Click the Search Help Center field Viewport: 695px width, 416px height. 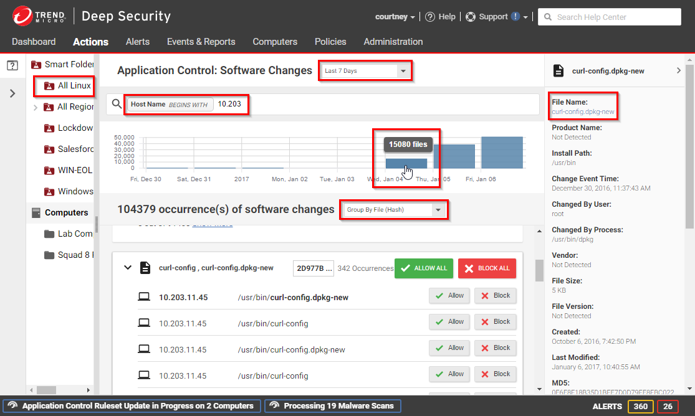(610, 17)
